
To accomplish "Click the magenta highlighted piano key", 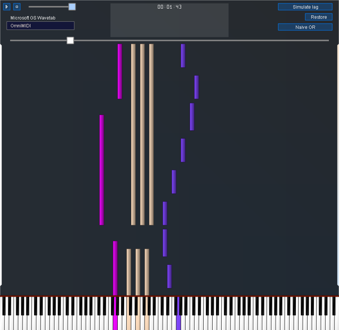I will point(115,322).
